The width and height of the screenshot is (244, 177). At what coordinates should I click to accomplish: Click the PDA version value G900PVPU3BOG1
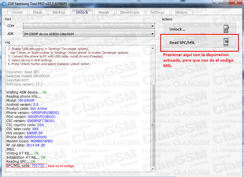coord(42,117)
